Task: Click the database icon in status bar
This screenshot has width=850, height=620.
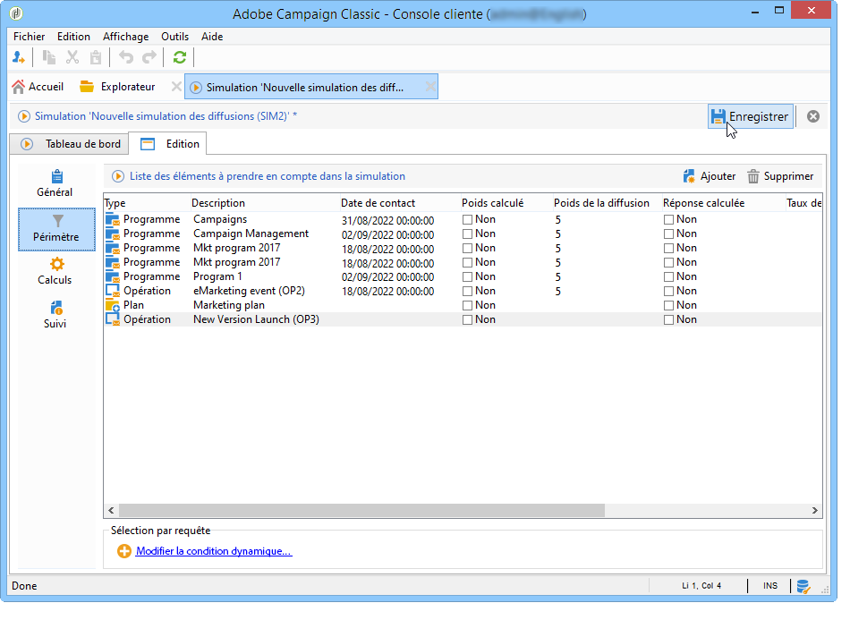Action: (x=803, y=586)
